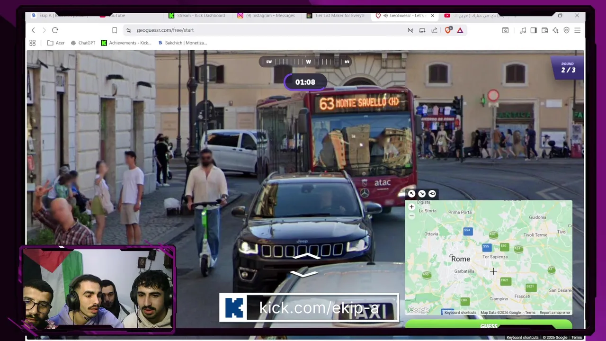
Task: Open Keyboard shortcuts link in guess map
Action: [x=460, y=313]
